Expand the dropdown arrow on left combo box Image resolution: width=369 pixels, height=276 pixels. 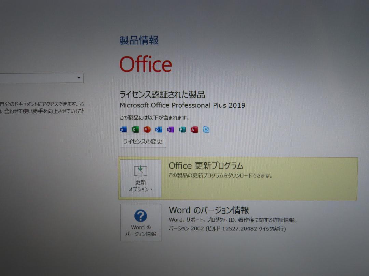[x=79, y=78]
